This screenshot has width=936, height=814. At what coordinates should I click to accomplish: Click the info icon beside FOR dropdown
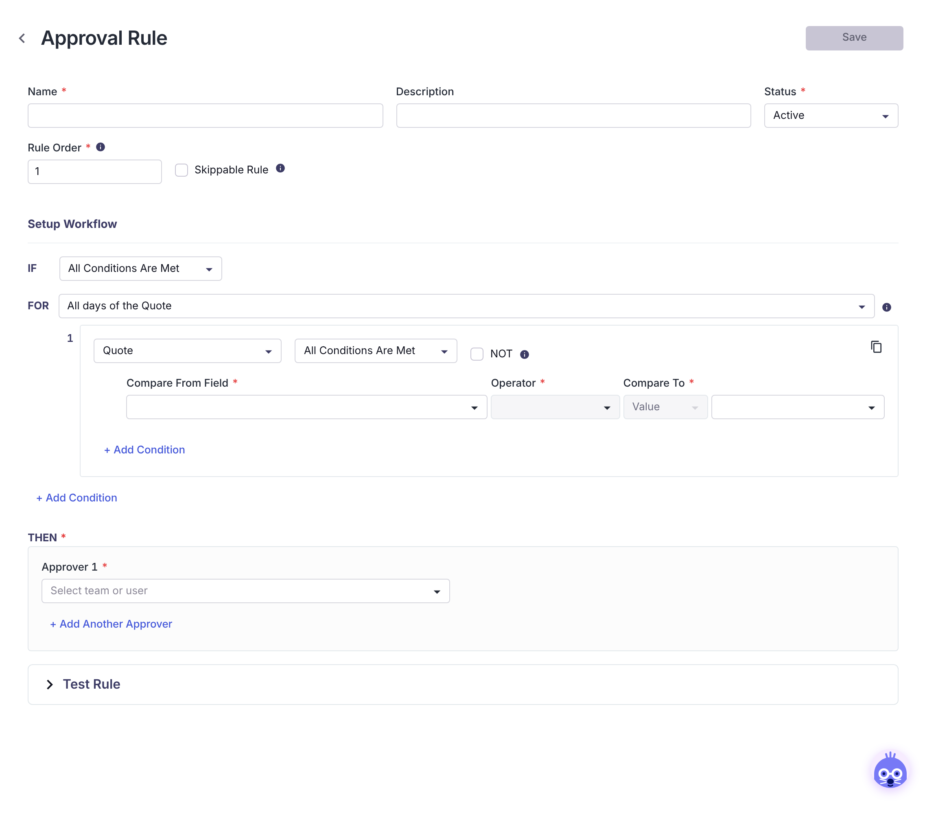click(x=887, y=308)
